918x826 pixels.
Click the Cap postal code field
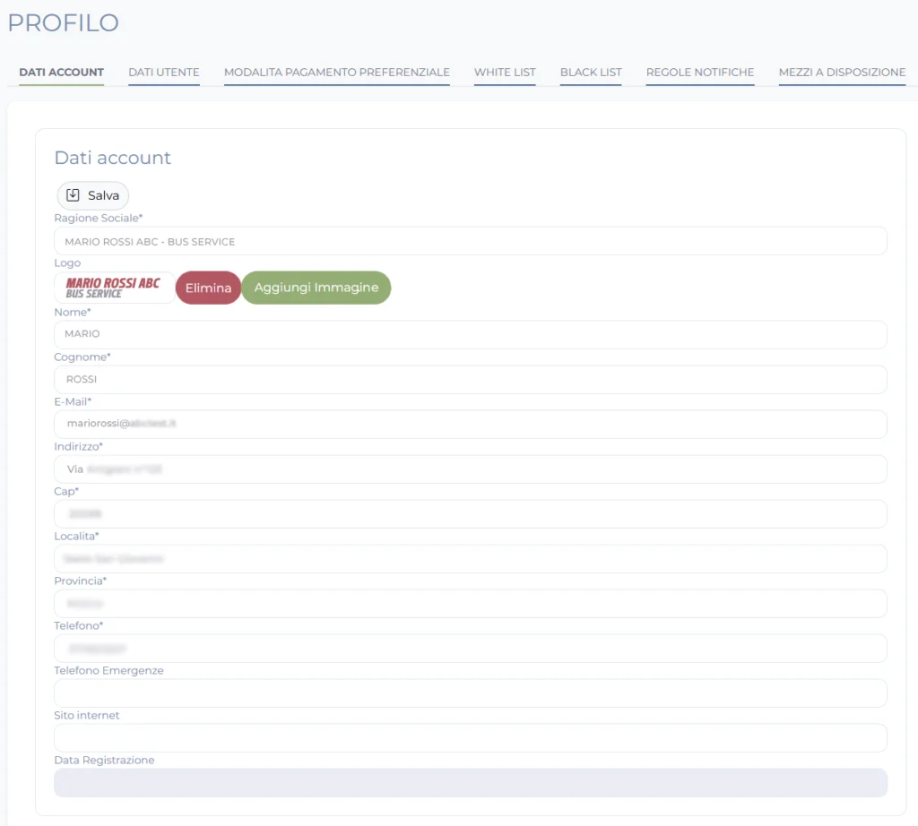point(471,513)
